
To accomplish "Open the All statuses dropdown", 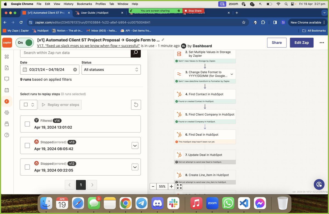I will [x=111, y=70].
